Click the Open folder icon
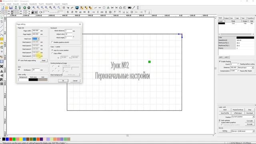The image size is (256, 144). click(7, 8)
